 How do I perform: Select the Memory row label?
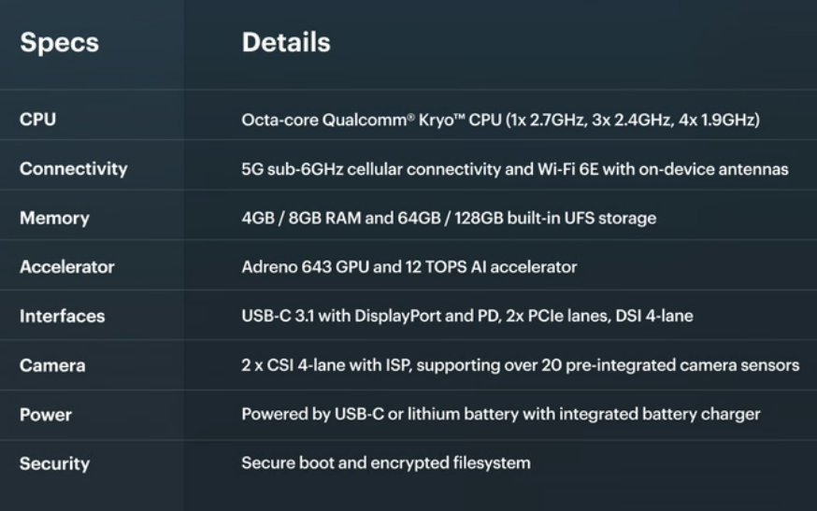point(54,218)
